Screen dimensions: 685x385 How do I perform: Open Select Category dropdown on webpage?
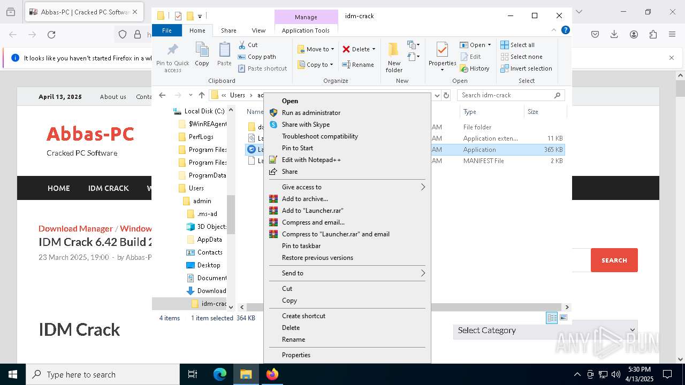(546, 330)
